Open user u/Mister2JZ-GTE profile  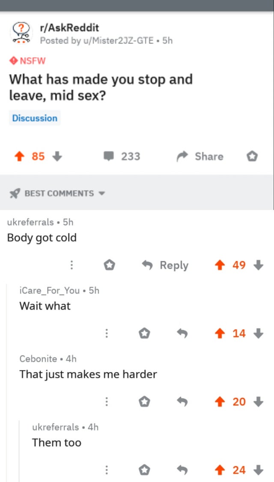pyautogui.click(x=117, y=41)
